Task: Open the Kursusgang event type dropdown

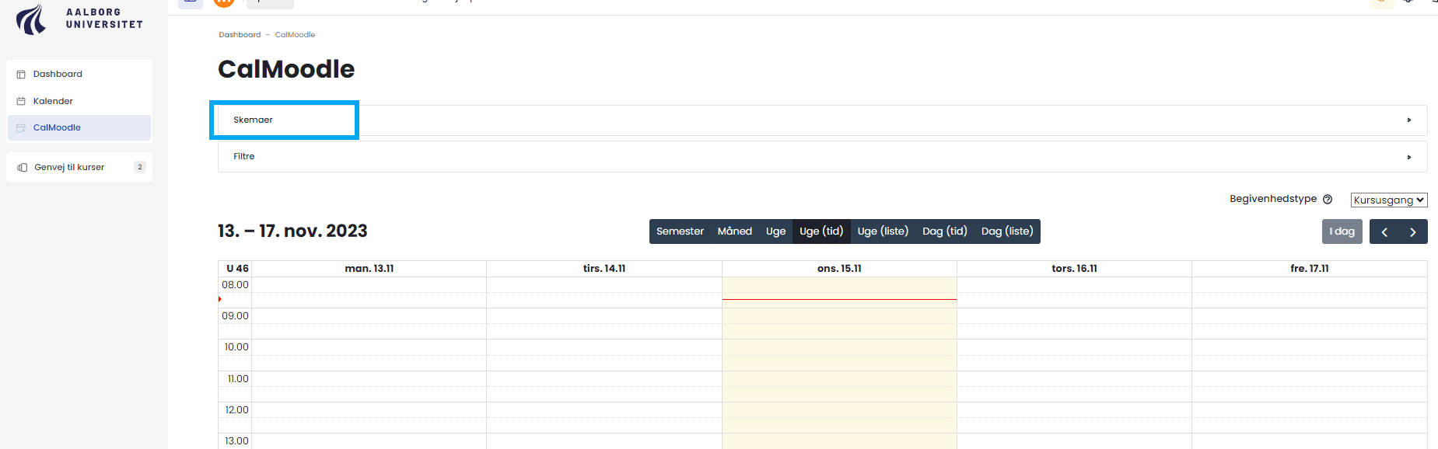Action: 1388,200
